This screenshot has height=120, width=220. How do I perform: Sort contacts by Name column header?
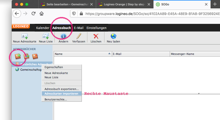point(82,54)
